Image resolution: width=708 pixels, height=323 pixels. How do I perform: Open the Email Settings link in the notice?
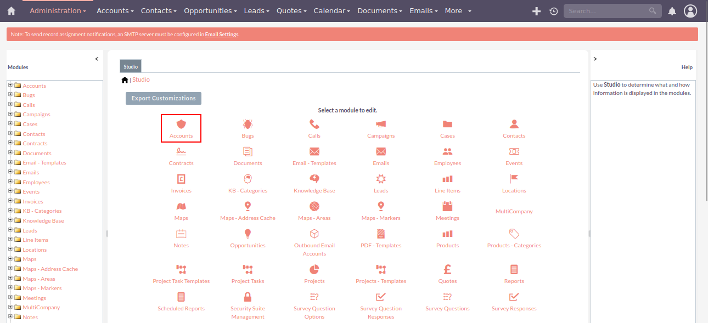coord(222,34)
